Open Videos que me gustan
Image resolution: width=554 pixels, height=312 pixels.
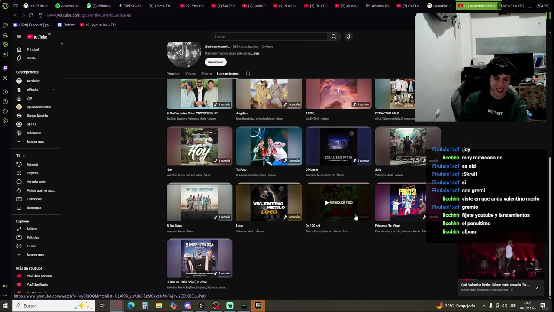[x=40, y=190]
